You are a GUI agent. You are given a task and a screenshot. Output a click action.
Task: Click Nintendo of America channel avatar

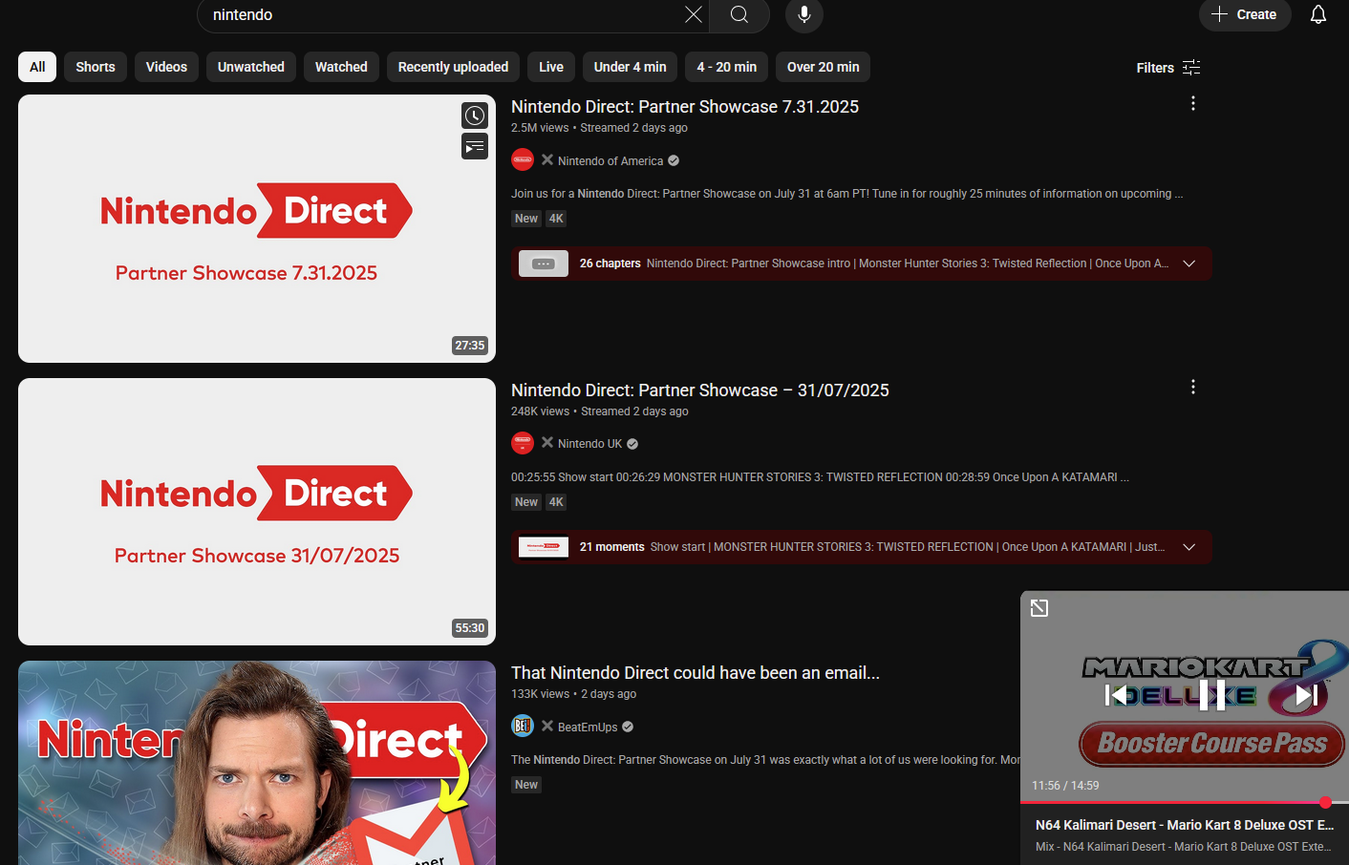coord(523,160)
